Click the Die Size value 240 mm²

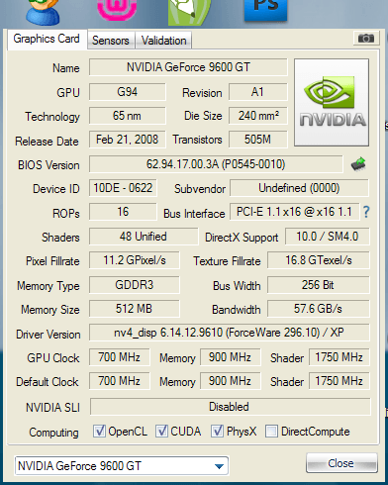pyautogui.click(x=257, y=116)
